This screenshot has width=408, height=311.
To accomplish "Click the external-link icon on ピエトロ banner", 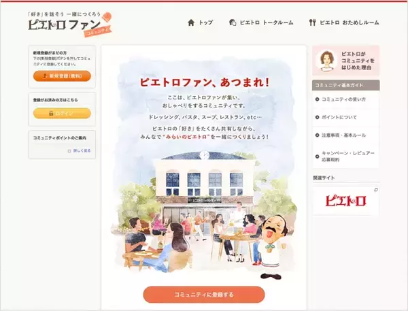I will click(x=376, y=190).
